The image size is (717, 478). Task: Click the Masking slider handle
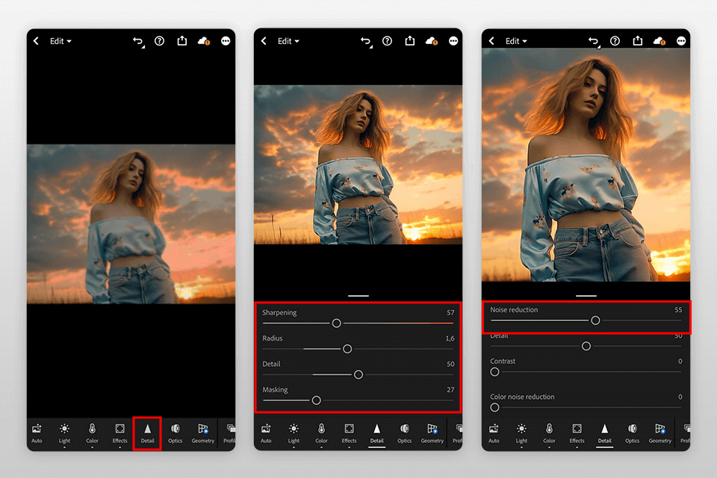[x=317, y=400]
